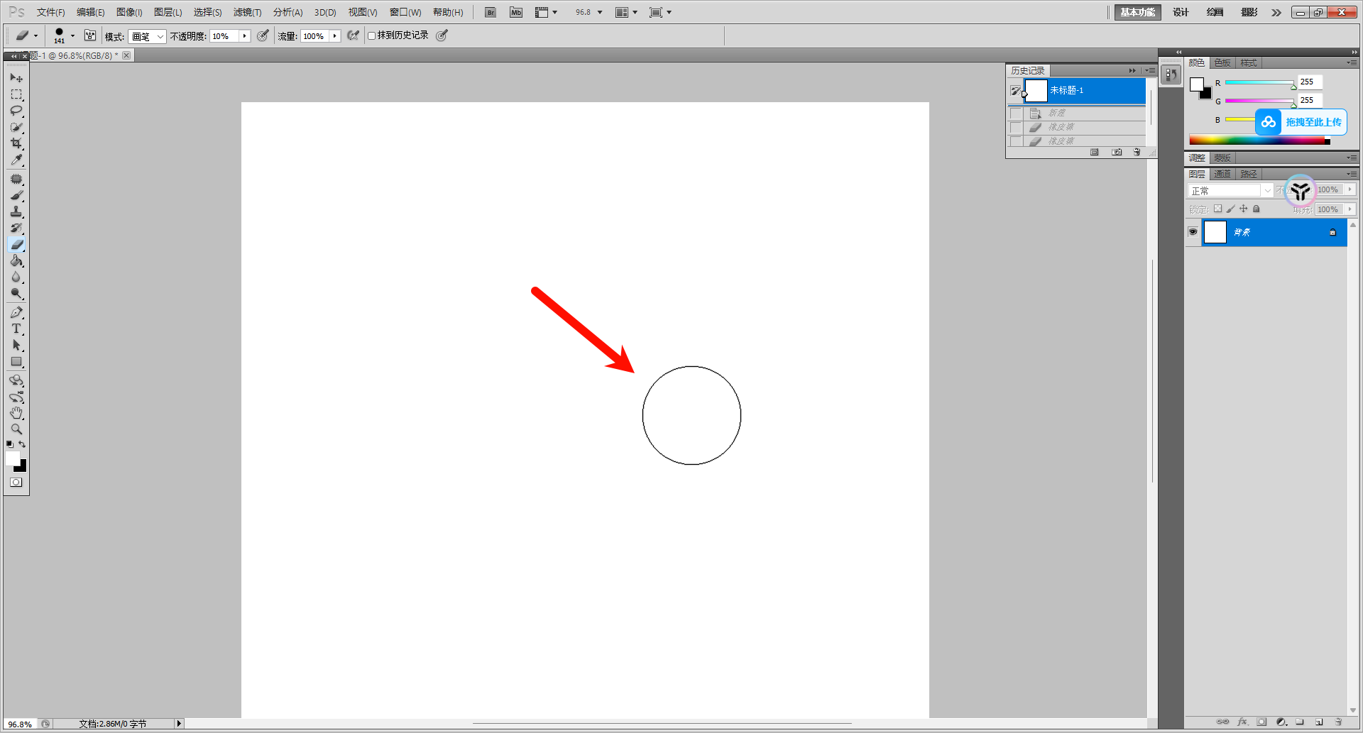Open 滤镜(T) menu
The image size is (1363, 733).
(x=247, y=12)
